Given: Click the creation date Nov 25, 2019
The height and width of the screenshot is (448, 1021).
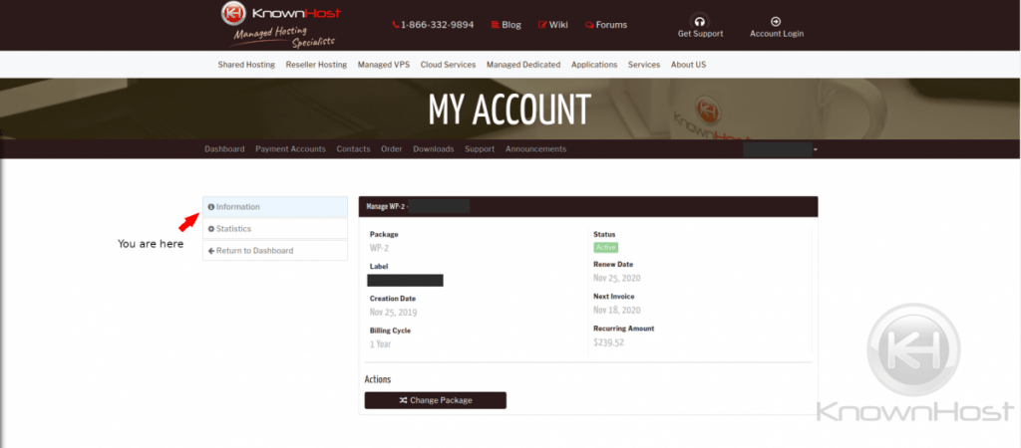Looking at the screenshot, I should coord(393,312).
